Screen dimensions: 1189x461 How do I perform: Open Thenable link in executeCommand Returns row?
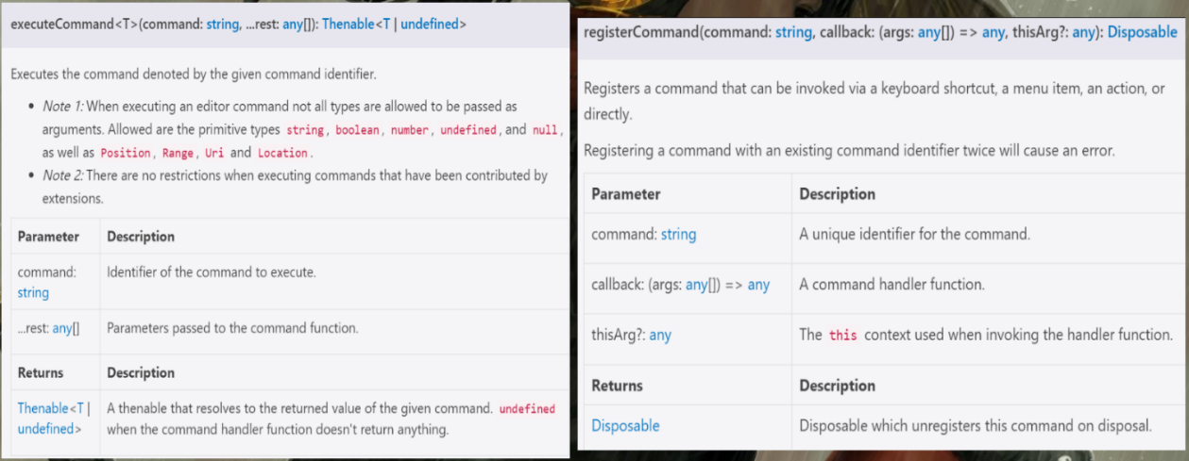(43, 408)
